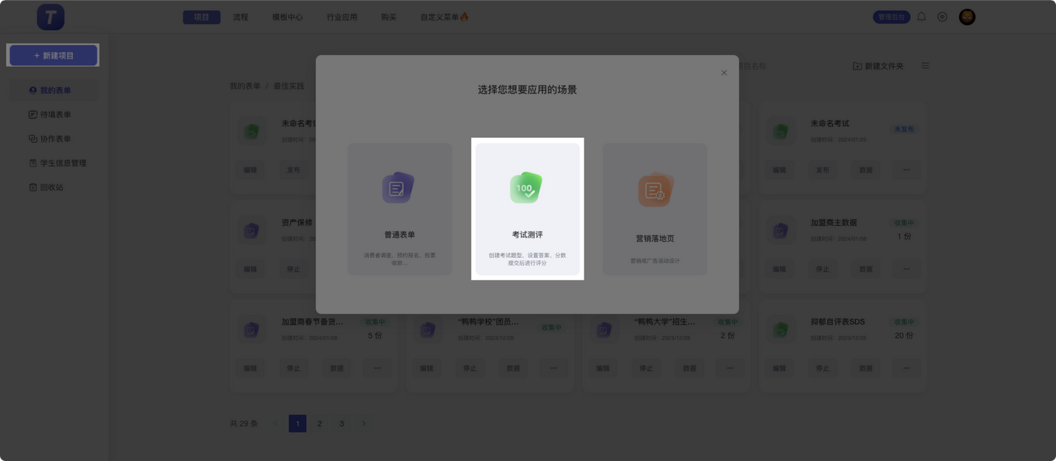Go to page 2 in pagination
The height and width of the screenshot is (461, 1056).
pos(320,424)
